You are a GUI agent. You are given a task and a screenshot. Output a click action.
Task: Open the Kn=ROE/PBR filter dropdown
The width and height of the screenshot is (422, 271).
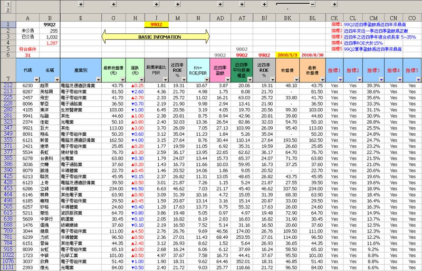point(207,80)
